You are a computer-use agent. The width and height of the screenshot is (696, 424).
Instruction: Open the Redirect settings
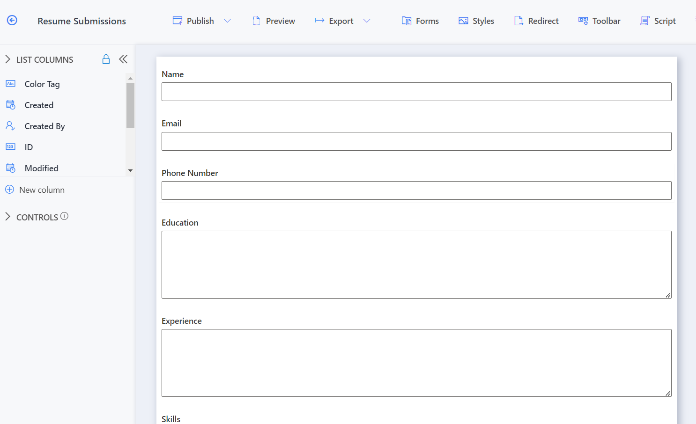tap(536, 21)
